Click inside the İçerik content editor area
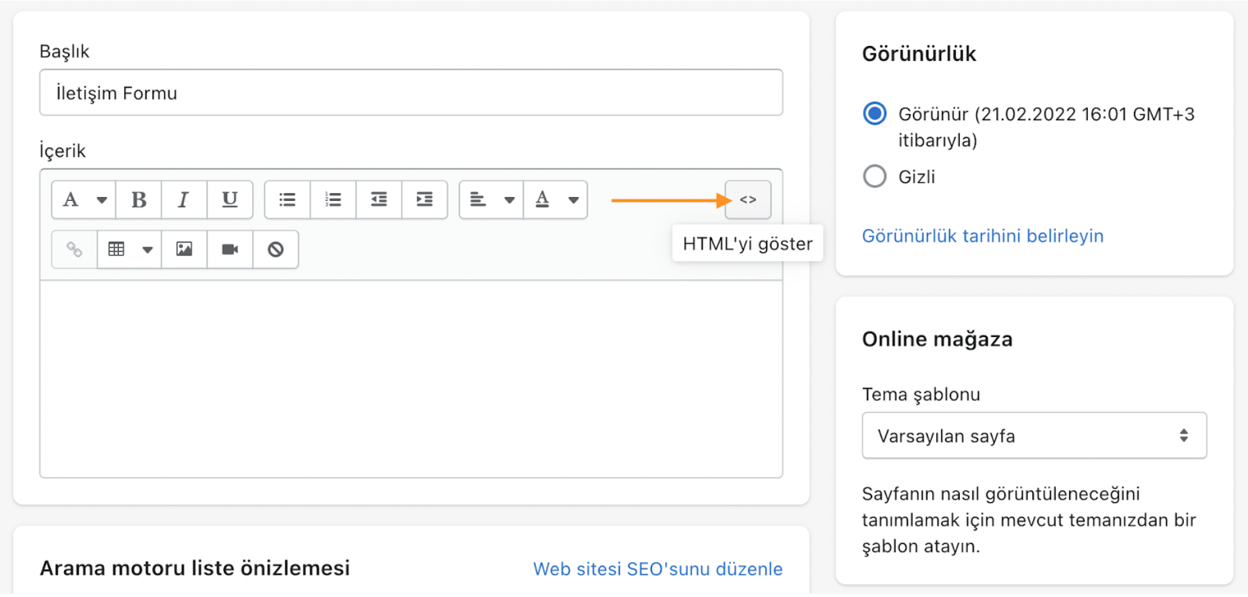Viewport: 1248px width, 597px height. 411,379
